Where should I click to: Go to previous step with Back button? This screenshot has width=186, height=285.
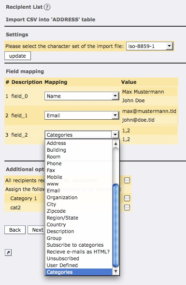pyautogui.click(x=15, y=230)
